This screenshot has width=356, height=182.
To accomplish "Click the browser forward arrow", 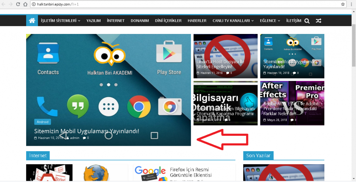I will [x=11, y=4].
